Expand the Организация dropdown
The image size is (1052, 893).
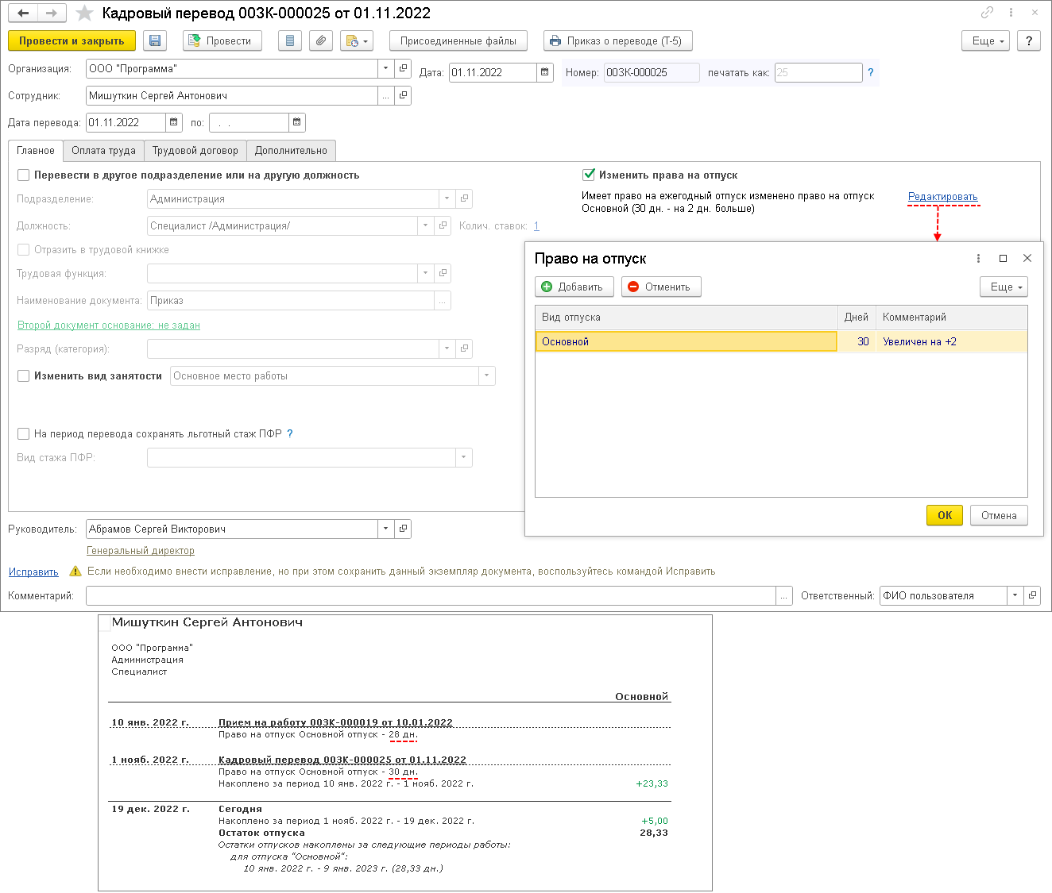(385, 68)
